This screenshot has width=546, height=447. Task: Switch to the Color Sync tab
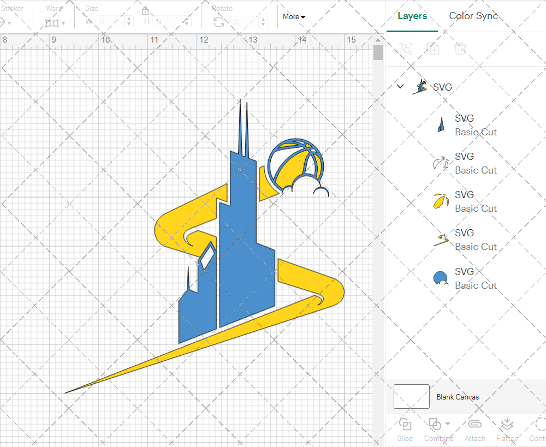473,16
